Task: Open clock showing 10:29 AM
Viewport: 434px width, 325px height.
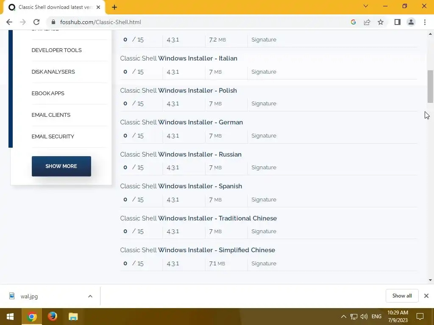Action: (x=398, y=317)
